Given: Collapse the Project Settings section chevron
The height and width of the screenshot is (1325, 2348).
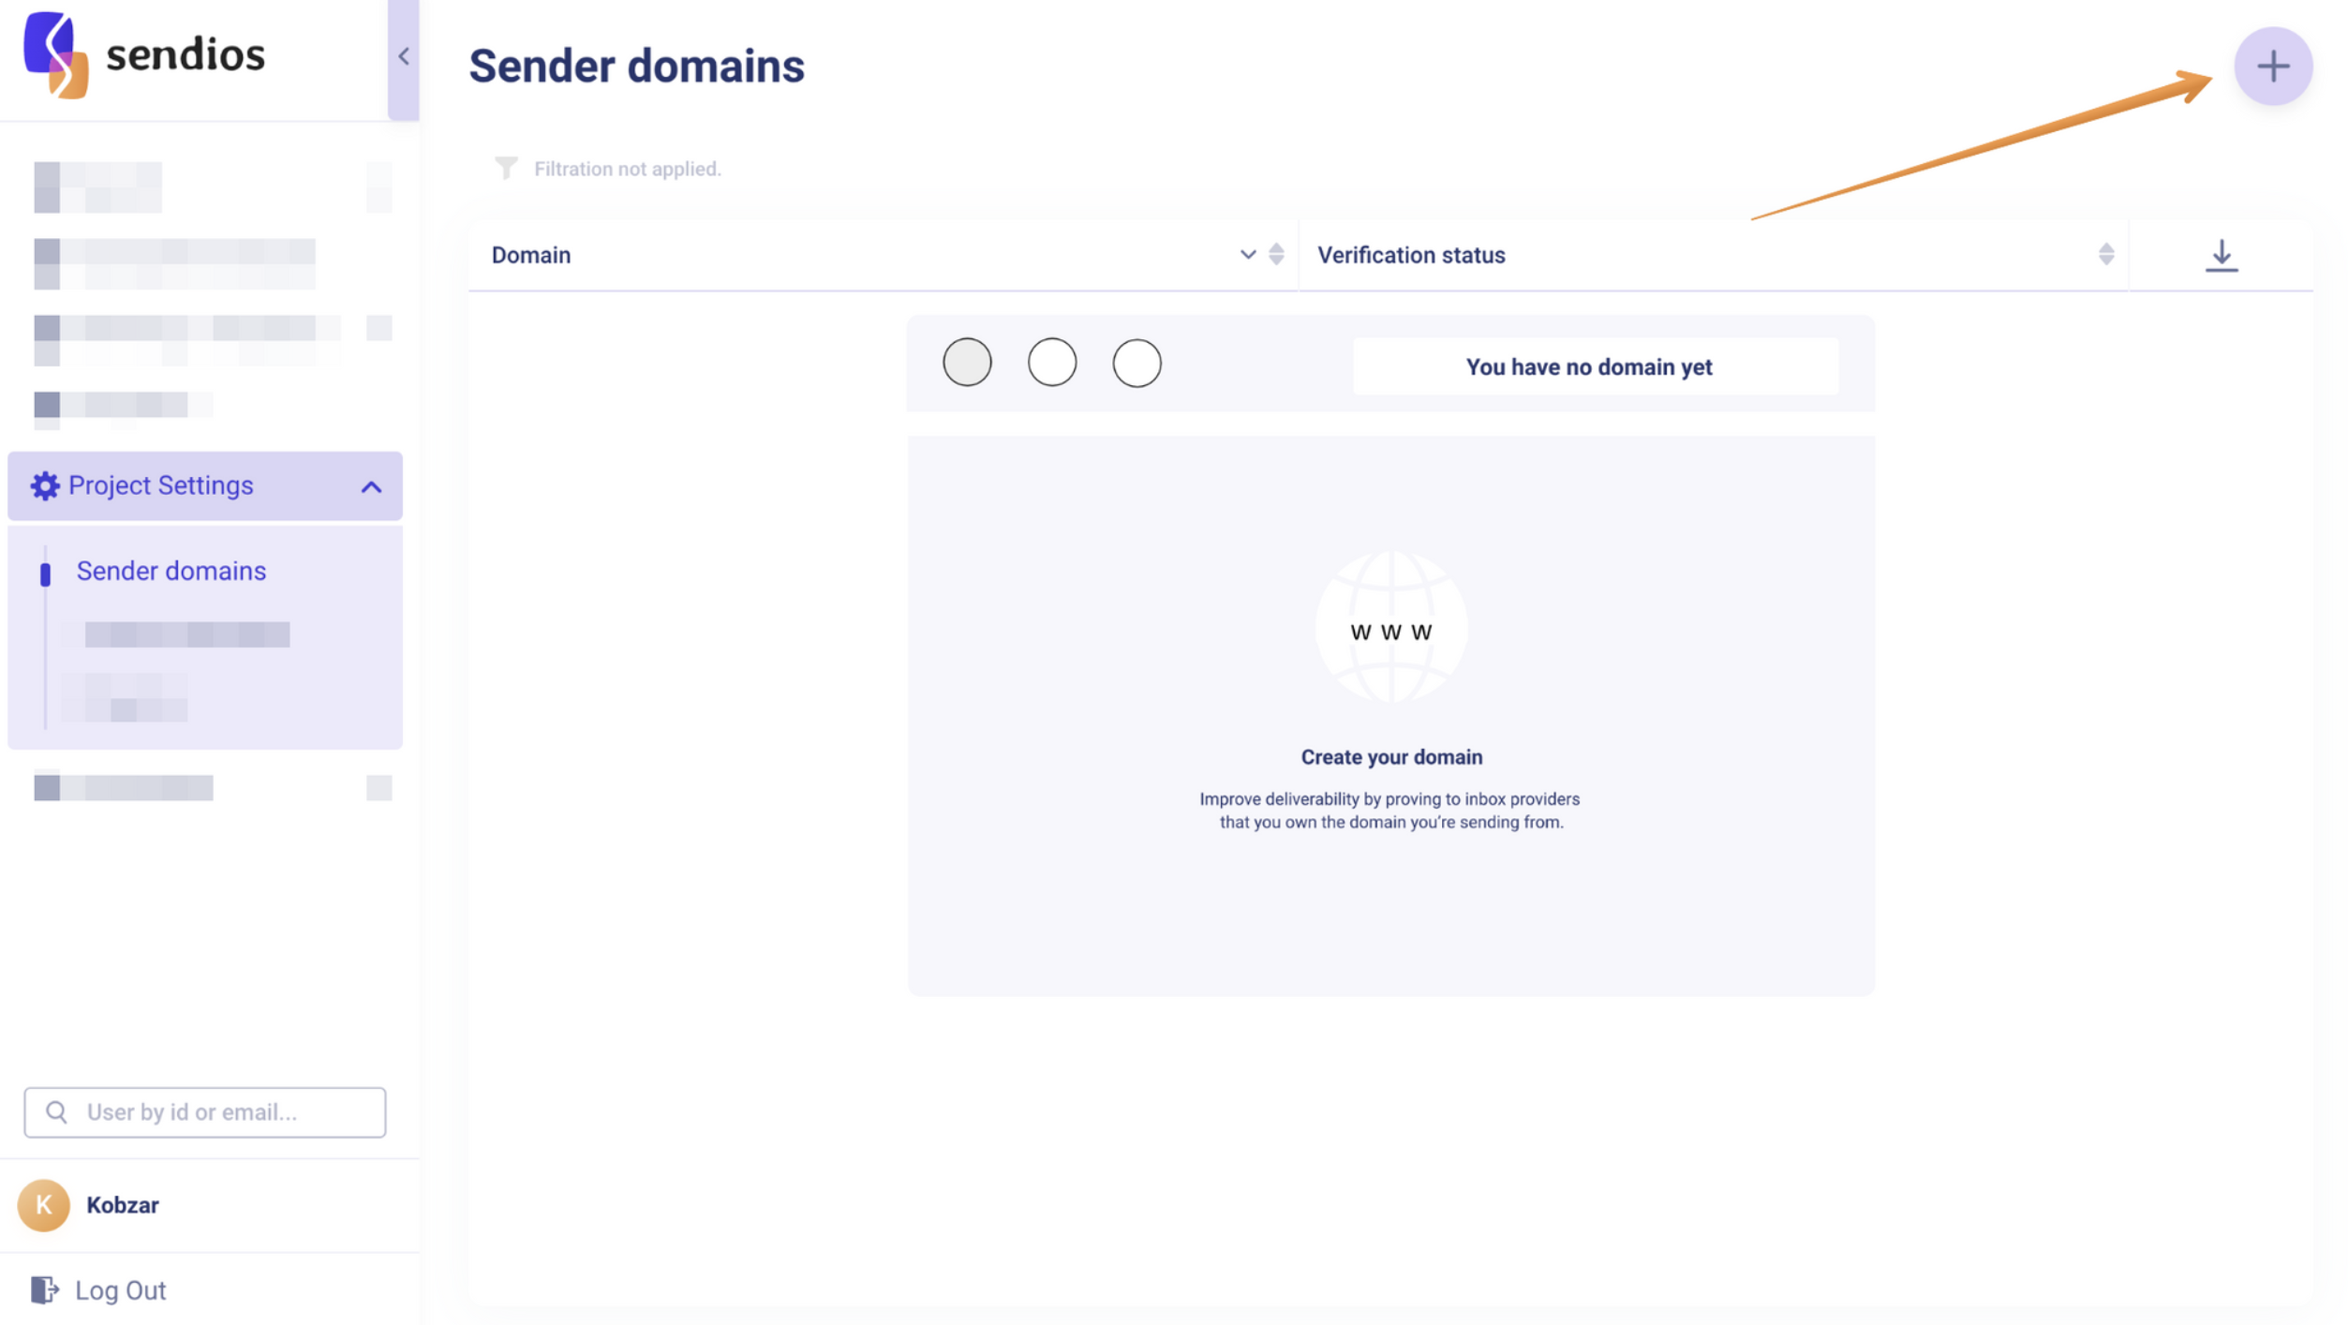Looking at the screenshot, I should pyautogui.click(x=371, y=486).
